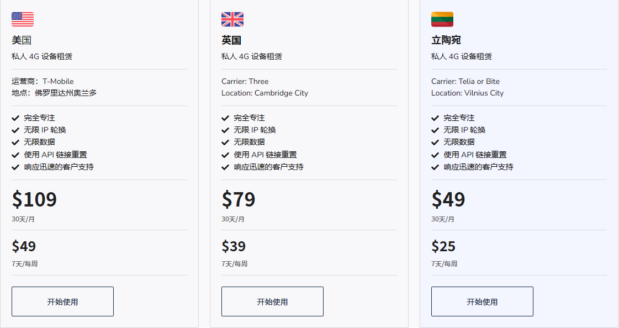The image size is (619, 328).
Task: Click the United States flag icon
Action: tap(23, 19)
